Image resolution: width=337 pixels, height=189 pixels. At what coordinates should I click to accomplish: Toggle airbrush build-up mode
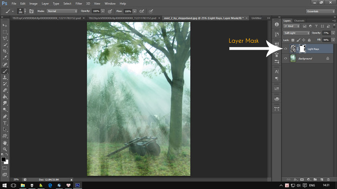coord(142,11)
